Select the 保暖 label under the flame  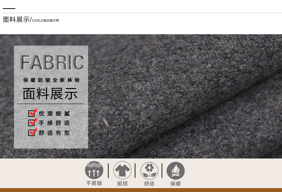176,184
